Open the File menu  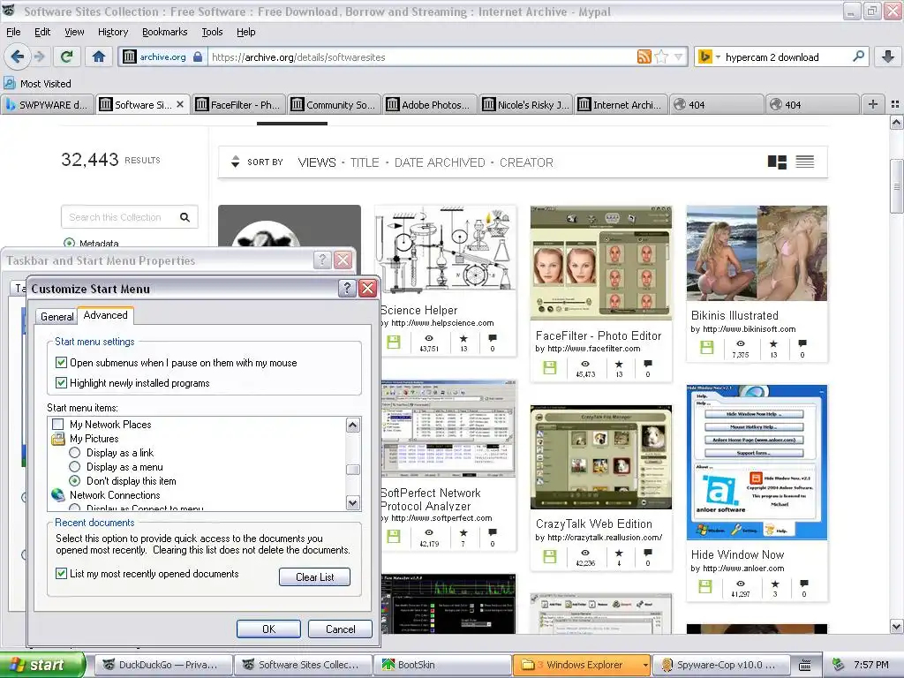(13, 32)
